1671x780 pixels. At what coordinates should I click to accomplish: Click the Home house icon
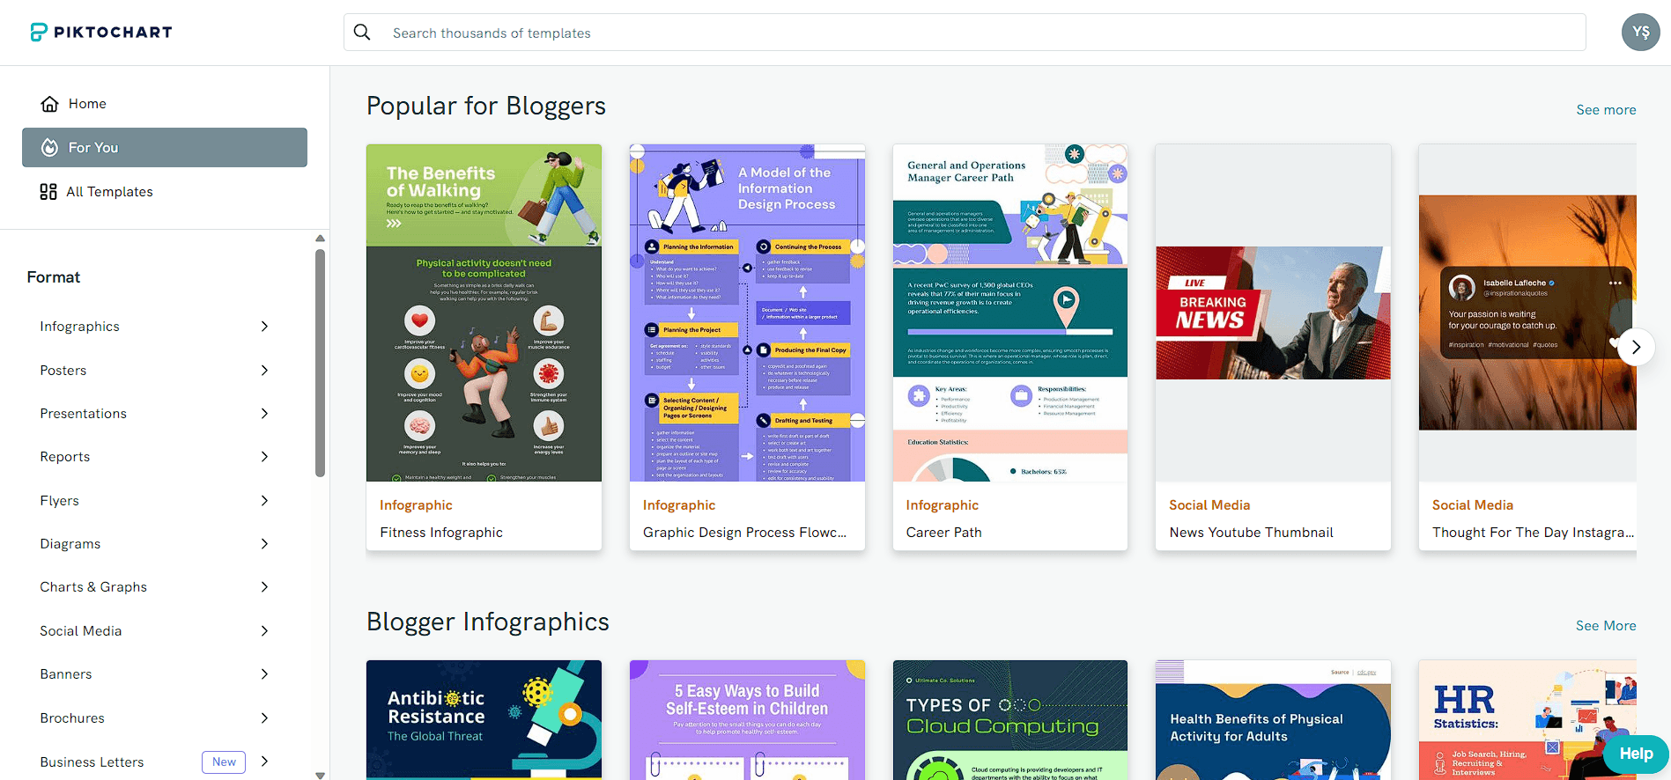click(x=49, y=104)
